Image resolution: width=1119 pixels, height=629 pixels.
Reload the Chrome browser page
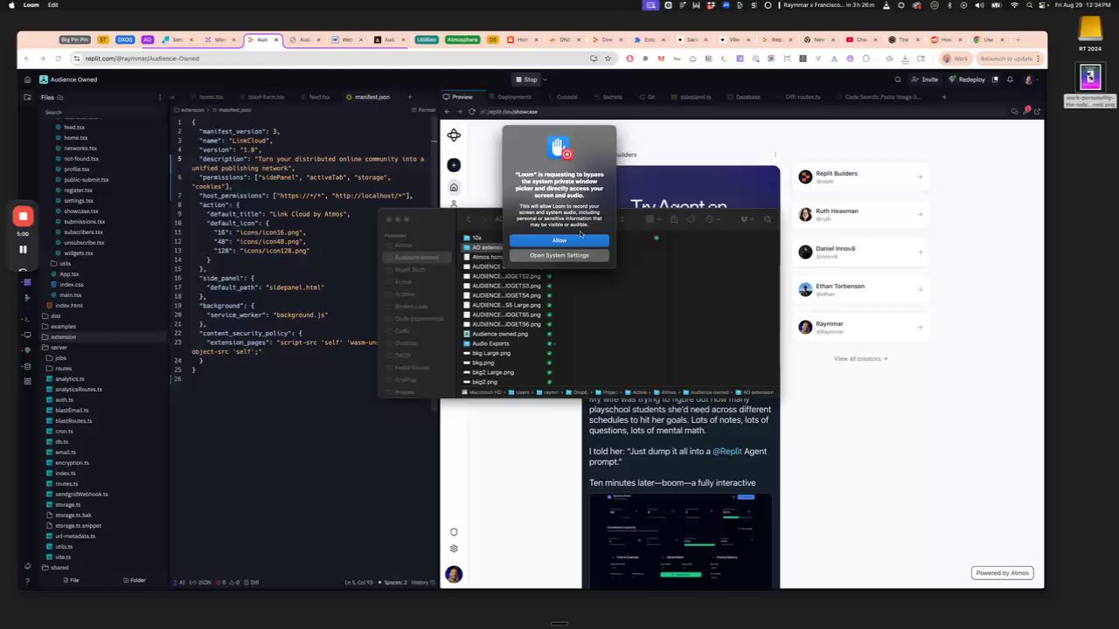[x=59, y=59]
